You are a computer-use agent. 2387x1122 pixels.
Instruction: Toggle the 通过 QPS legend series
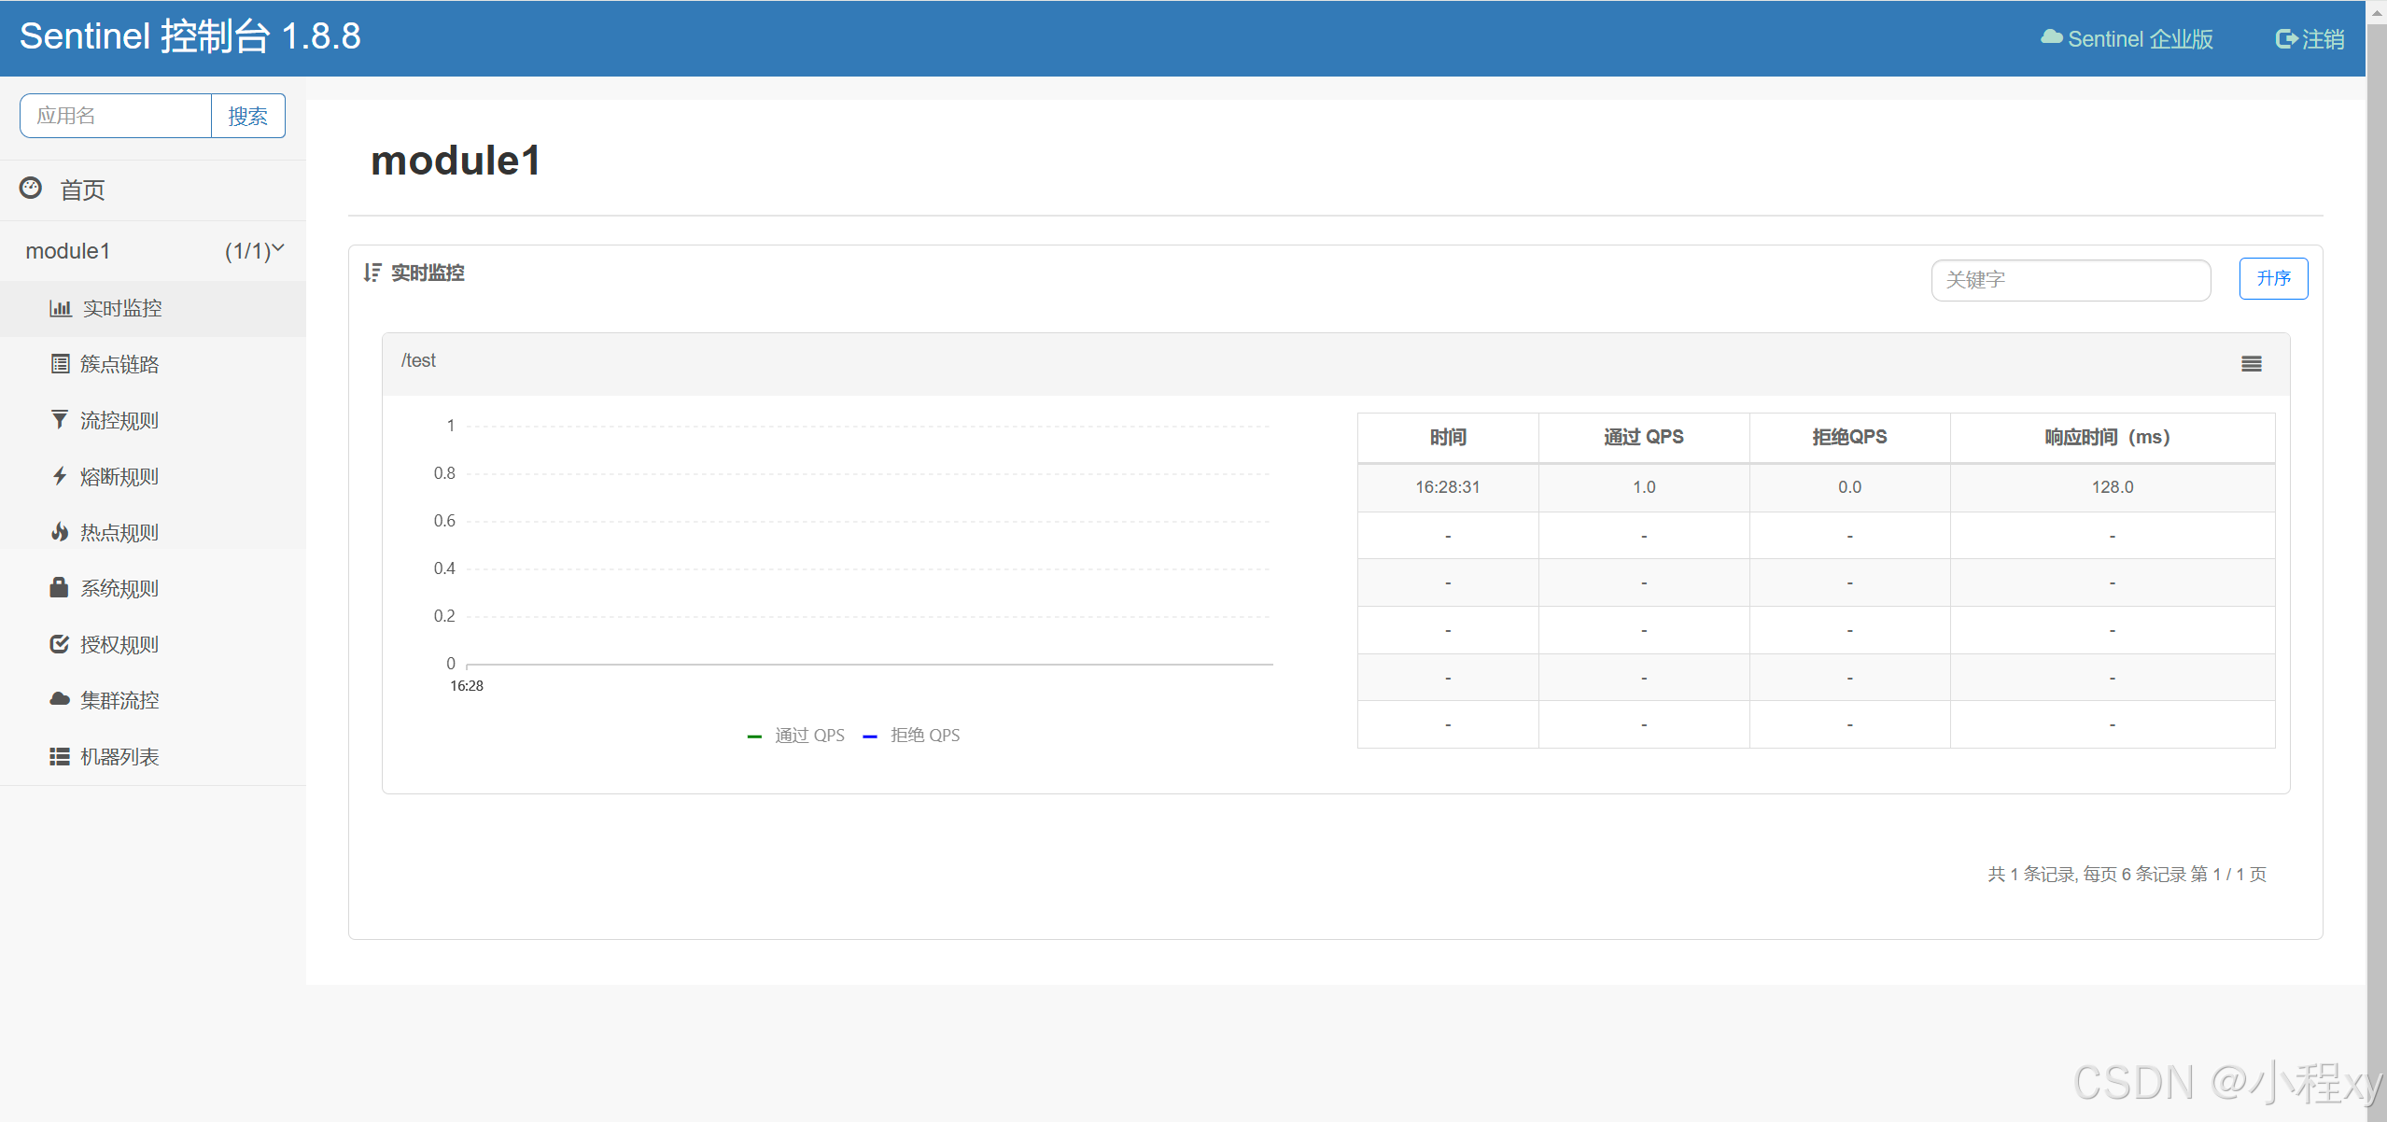(x=796, y=736)
